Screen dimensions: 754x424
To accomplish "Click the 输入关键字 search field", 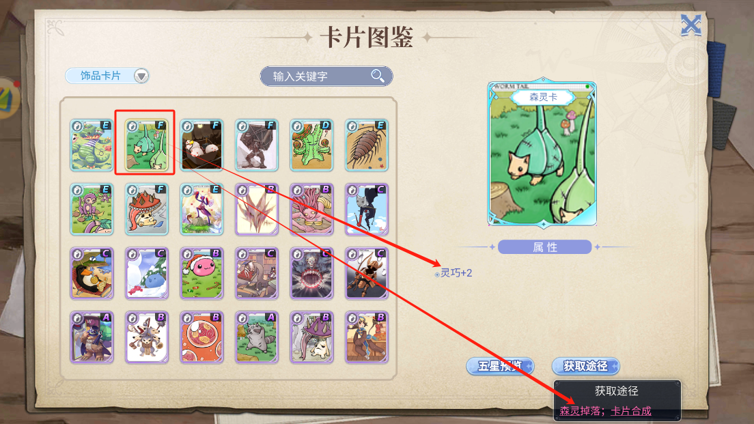I will [326, 76].
